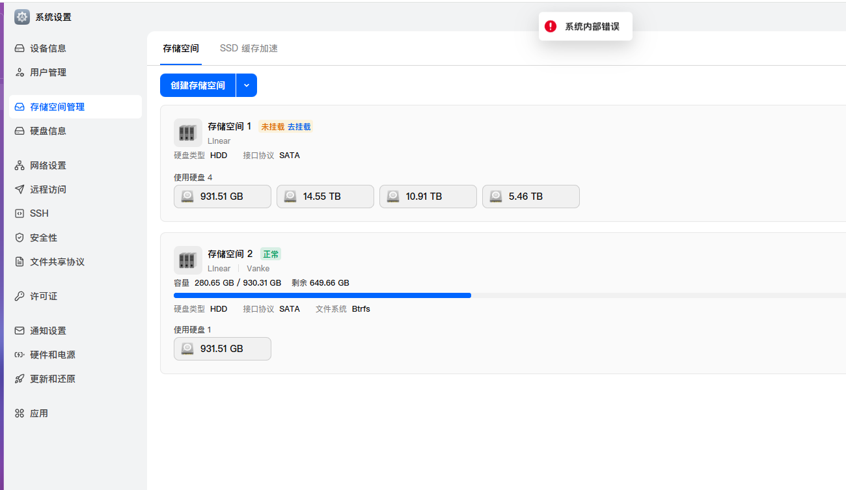Click the 远程访问 paper-plane icon
Image resolution: width=846 pixels, height=490 pixels.
(x=20, y=189)
